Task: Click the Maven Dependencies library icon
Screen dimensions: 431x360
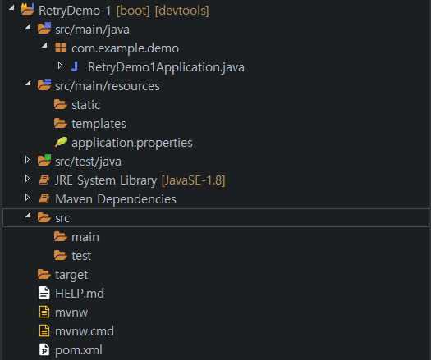Action: [44, 198]
